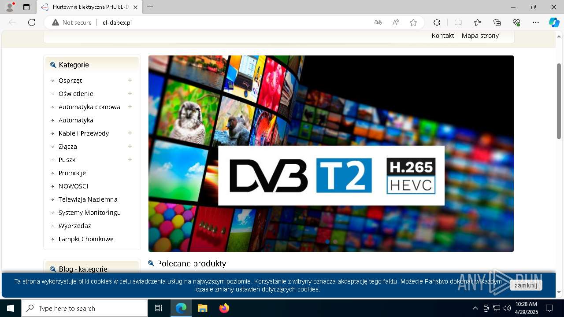Open File Explorer from taskbar
Image resolution: width=564 pixels, height=317 pixels.
[203, 308]
